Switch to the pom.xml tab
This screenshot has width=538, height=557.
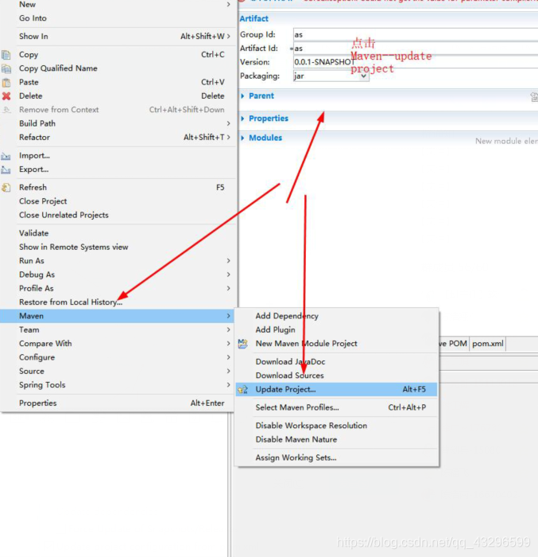(x=488, y=344)
